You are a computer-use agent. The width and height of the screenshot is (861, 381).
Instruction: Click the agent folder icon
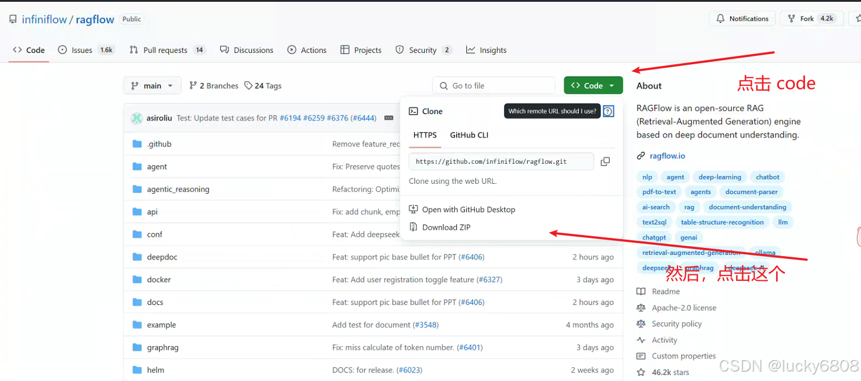(138, 167)
